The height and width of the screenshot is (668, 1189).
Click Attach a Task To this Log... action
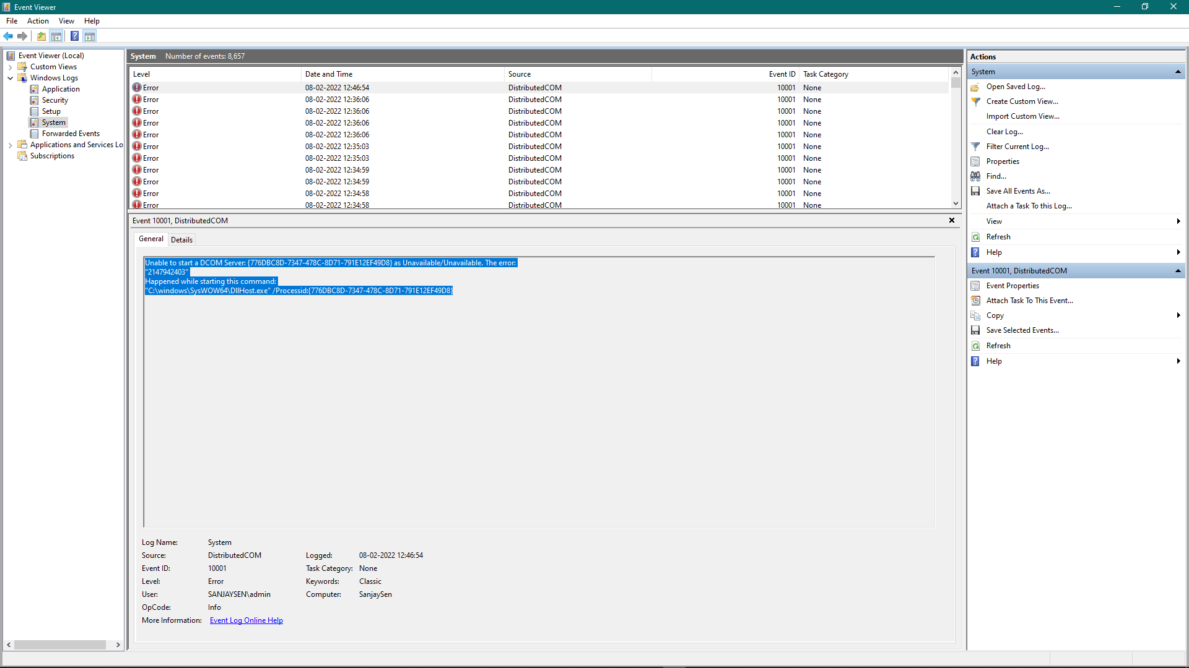pyautogui.click(x=1029, y=206)
